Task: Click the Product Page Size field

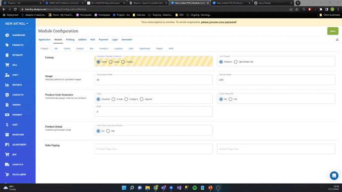Action: 153,149
